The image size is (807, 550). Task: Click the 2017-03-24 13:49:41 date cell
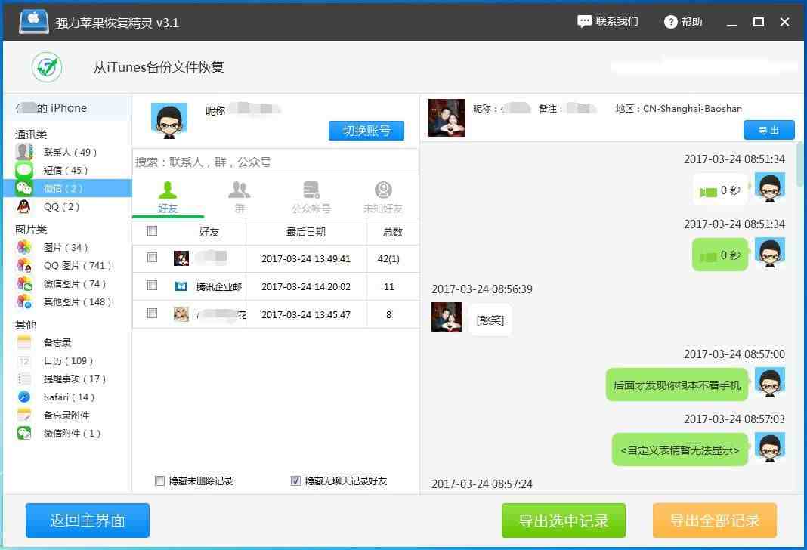306,259
